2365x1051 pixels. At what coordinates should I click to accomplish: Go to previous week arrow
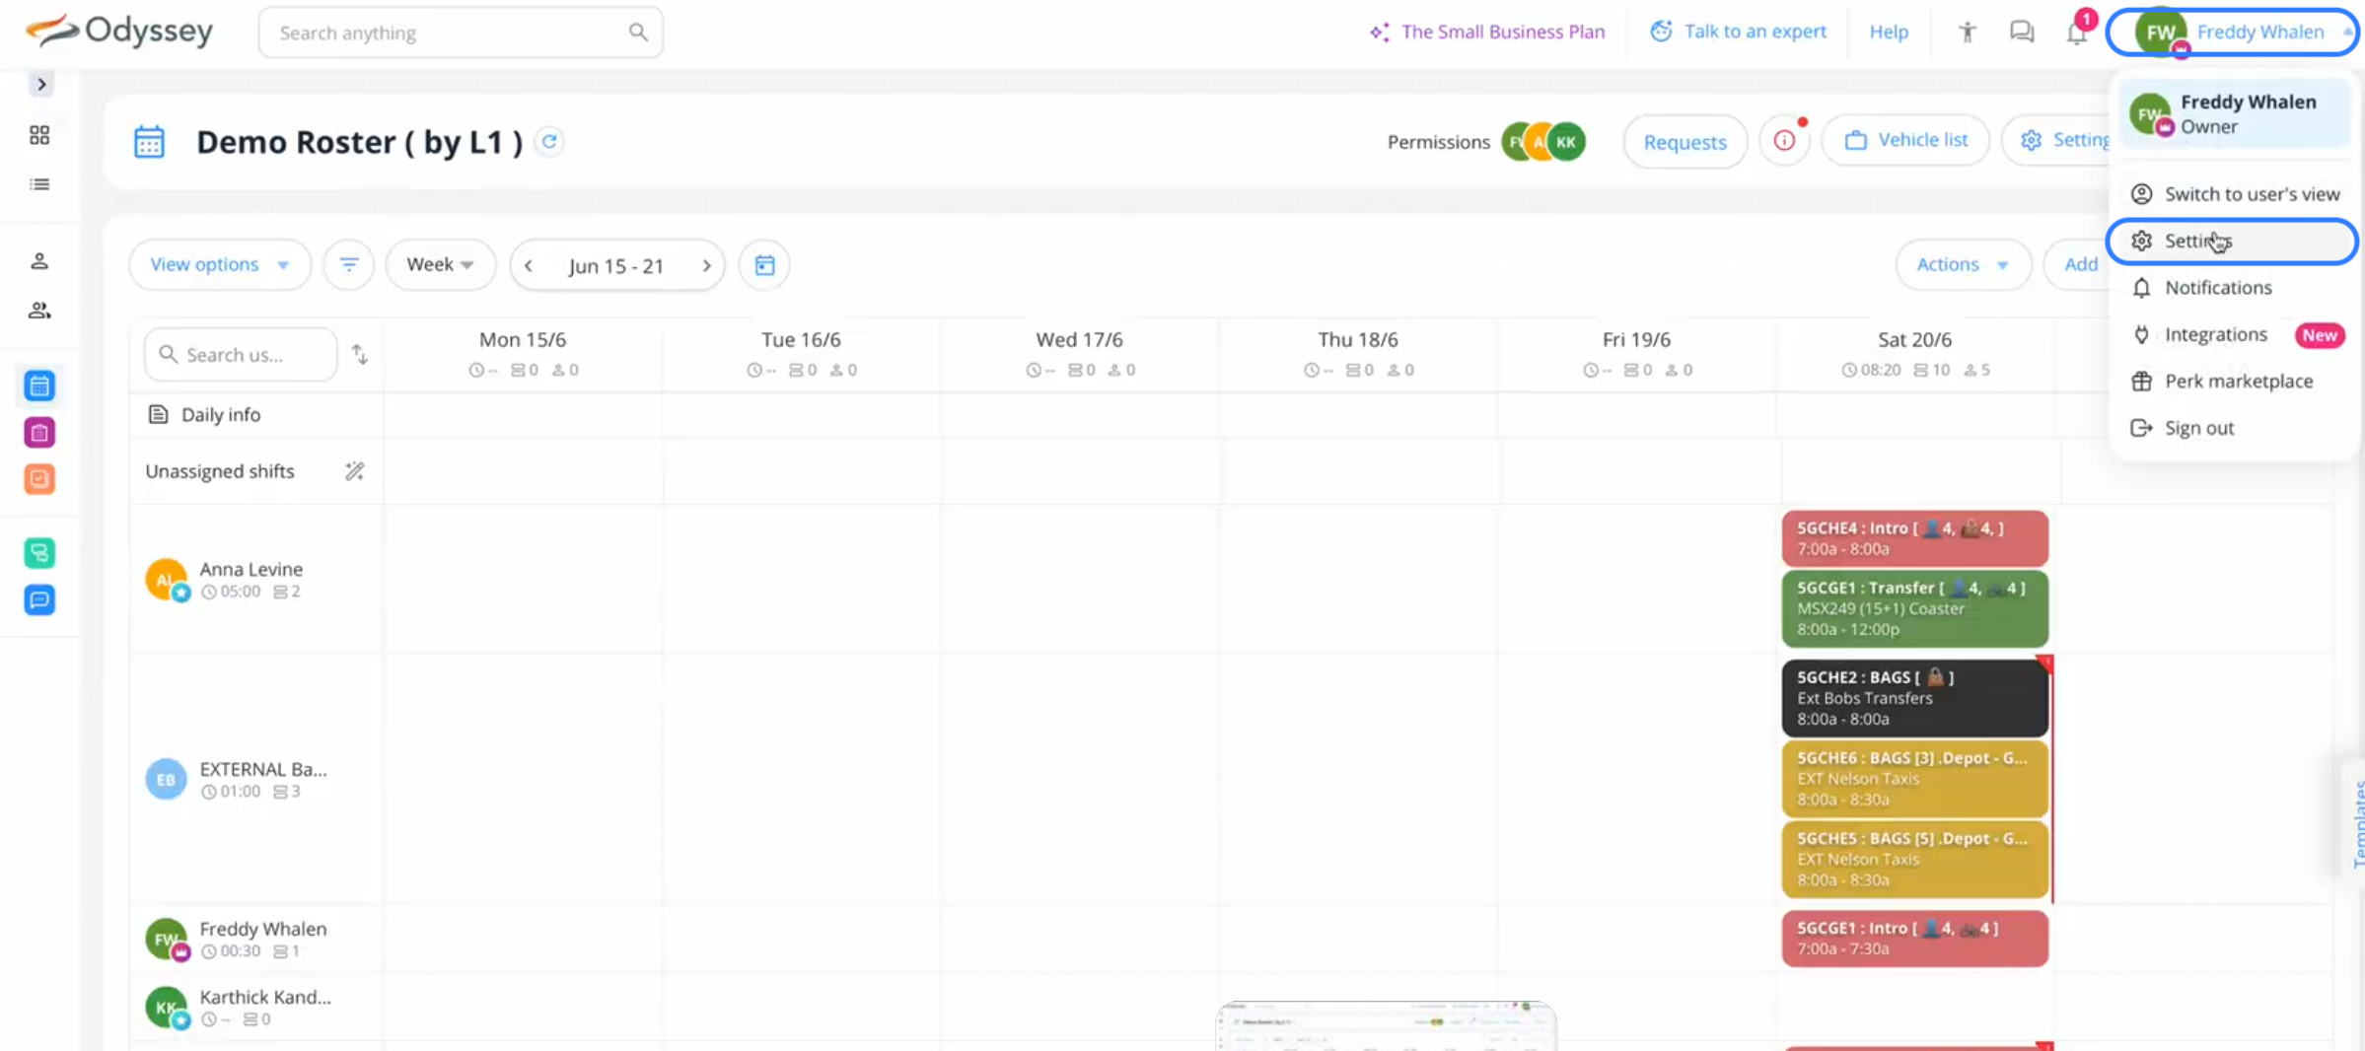[x=529, y=266]
